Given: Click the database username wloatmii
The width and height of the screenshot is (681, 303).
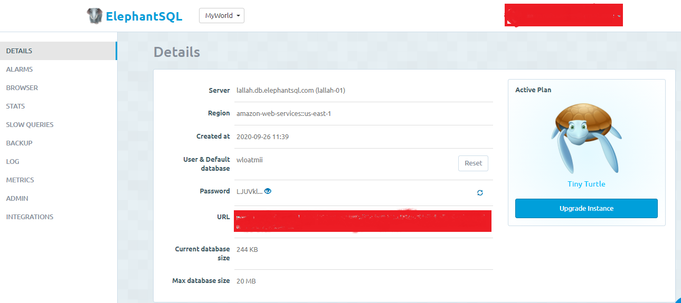Looking at the screenshot, I should tap(250, 160).
